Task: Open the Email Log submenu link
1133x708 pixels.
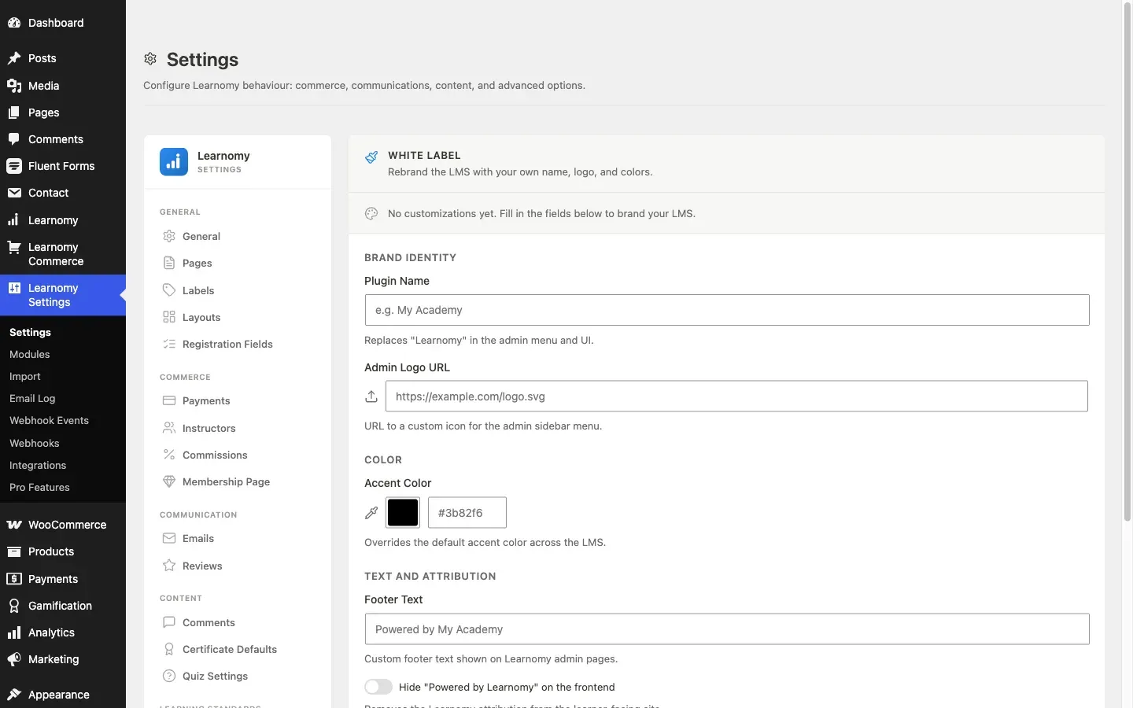Action: tap(32, 398)
